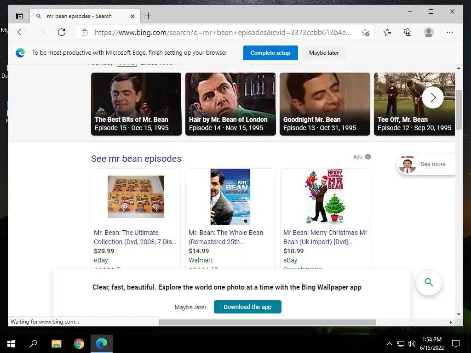Open the volume tray icon
Image resolution: width=471 pixels, height=353 pixels.
pos(412,344)
